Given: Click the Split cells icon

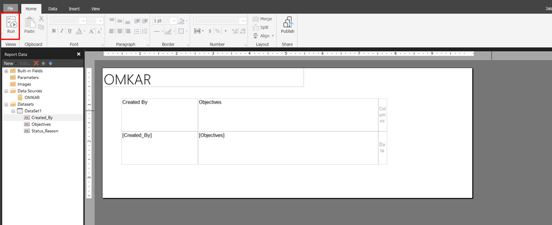Looking at the screenshot, I should [261, 28].
